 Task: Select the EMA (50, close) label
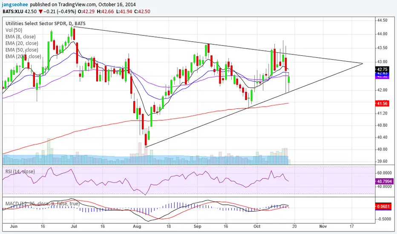click(x=22, y=50)
